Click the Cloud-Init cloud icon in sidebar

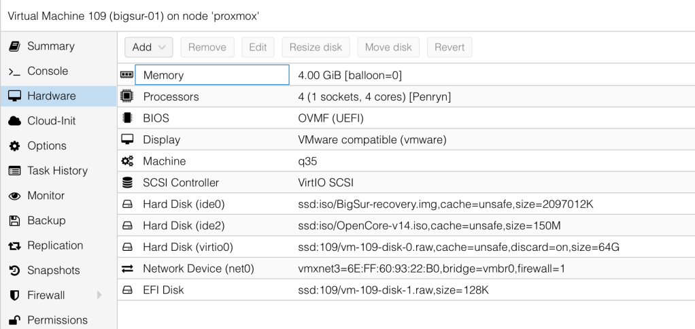[x=14, y=121]
